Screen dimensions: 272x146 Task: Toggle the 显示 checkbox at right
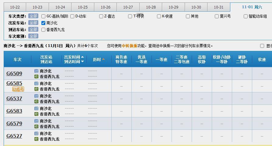pyautogui.click(x=262, y=46)
